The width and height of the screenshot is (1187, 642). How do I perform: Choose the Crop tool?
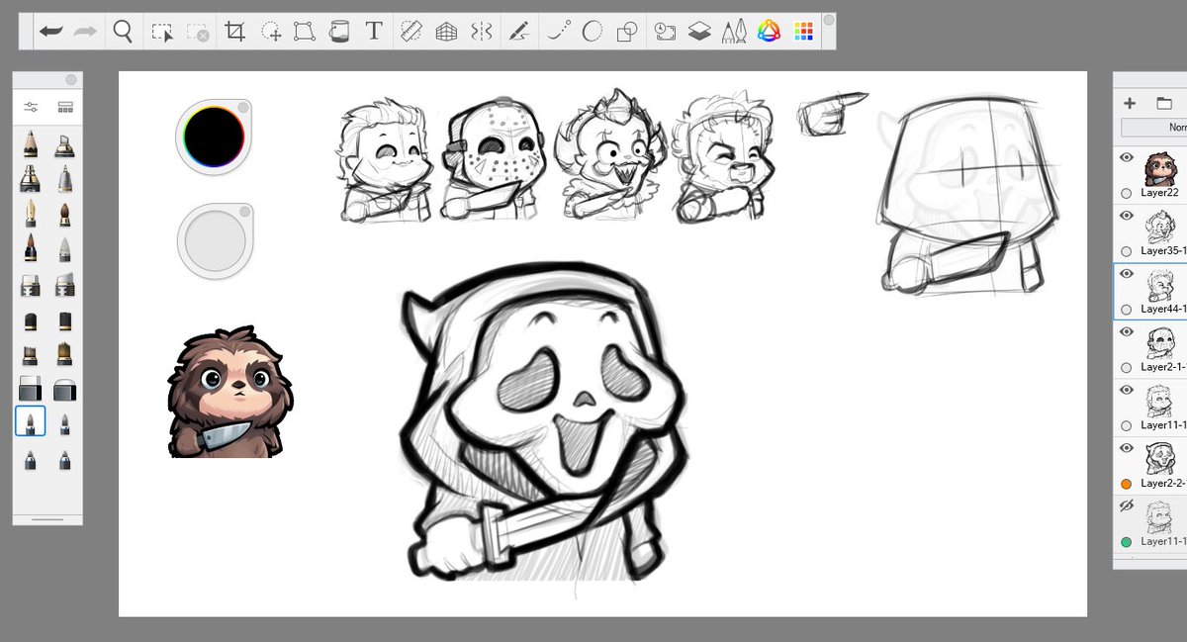(x=235, y=32)
